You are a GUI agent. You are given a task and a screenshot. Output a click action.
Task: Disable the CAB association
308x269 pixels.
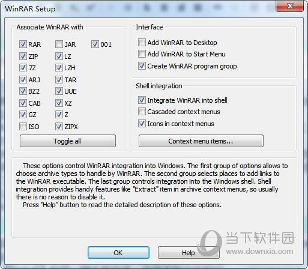coord(23,103)
